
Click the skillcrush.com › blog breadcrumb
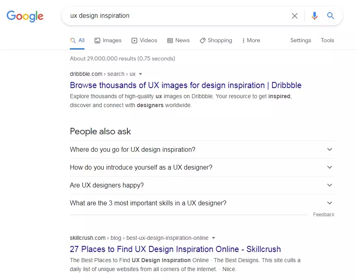(139, 238)
